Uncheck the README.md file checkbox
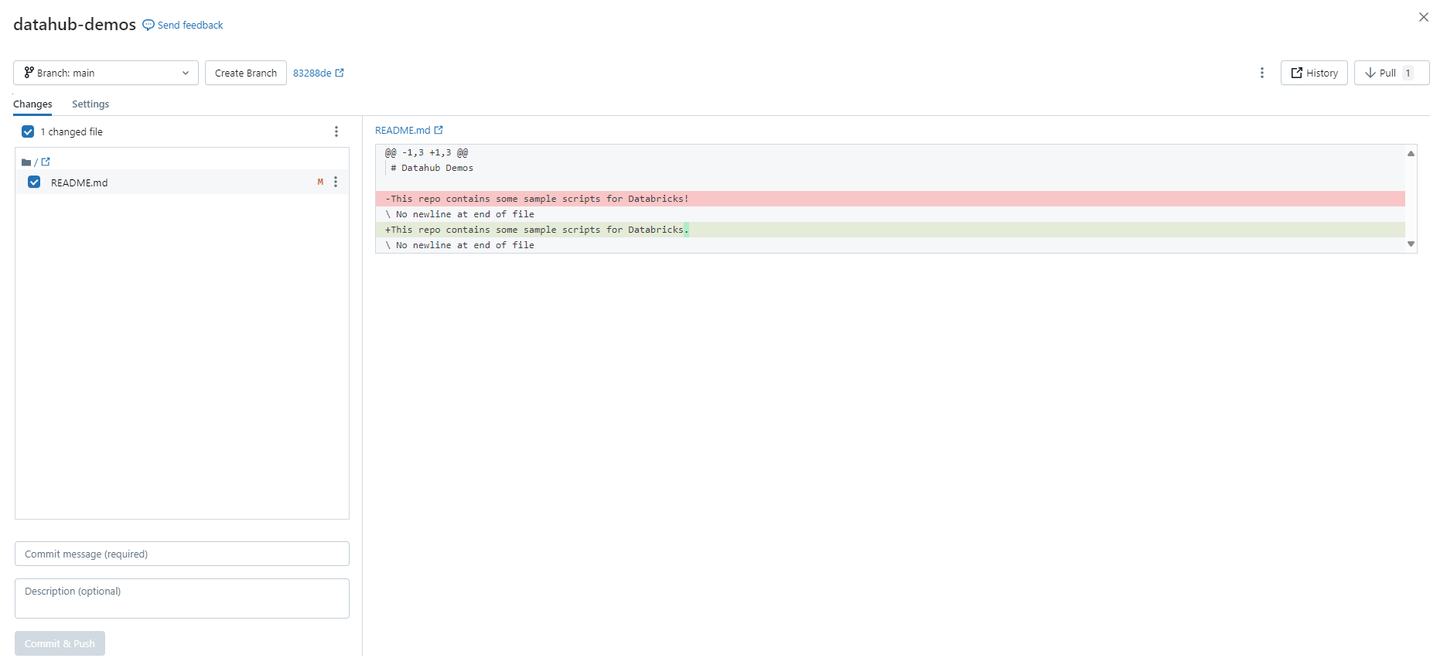This screenshot has width=1447, height=665. pyautogui.click(x=34, y=182)
